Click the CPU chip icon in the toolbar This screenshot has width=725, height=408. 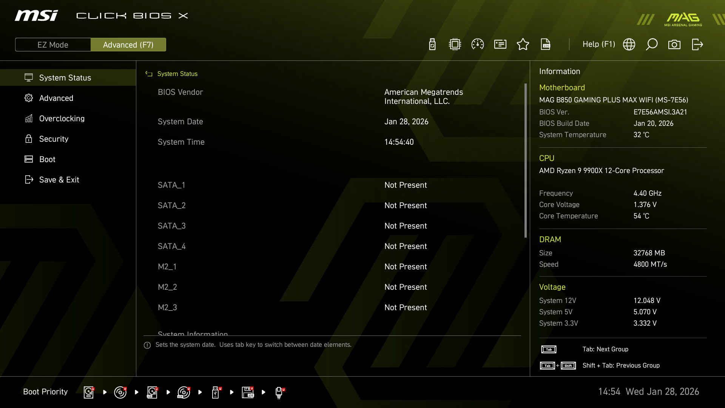click(455, 45)
